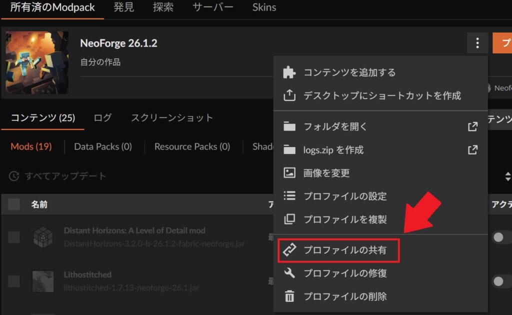Click DistantHorizons-3.2.0-b-26.1.2-fabric-neoforge.jar filename
Image resolution: width=512 pixels, height=315 pixels.
[154, 244]
